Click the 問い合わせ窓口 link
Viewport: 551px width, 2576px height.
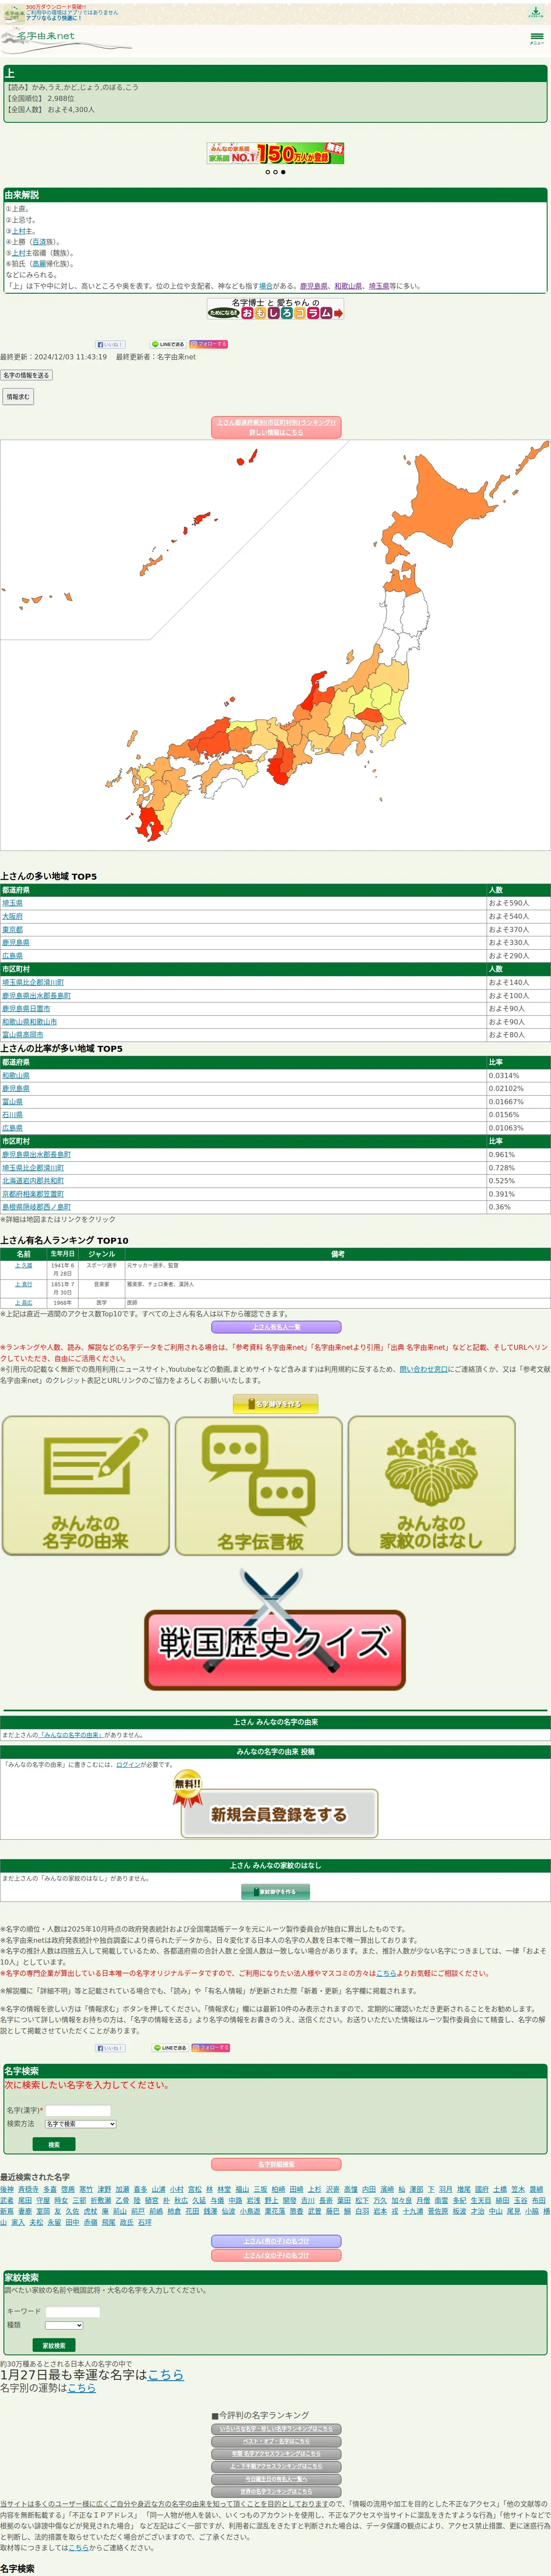tap(424, 1369)
